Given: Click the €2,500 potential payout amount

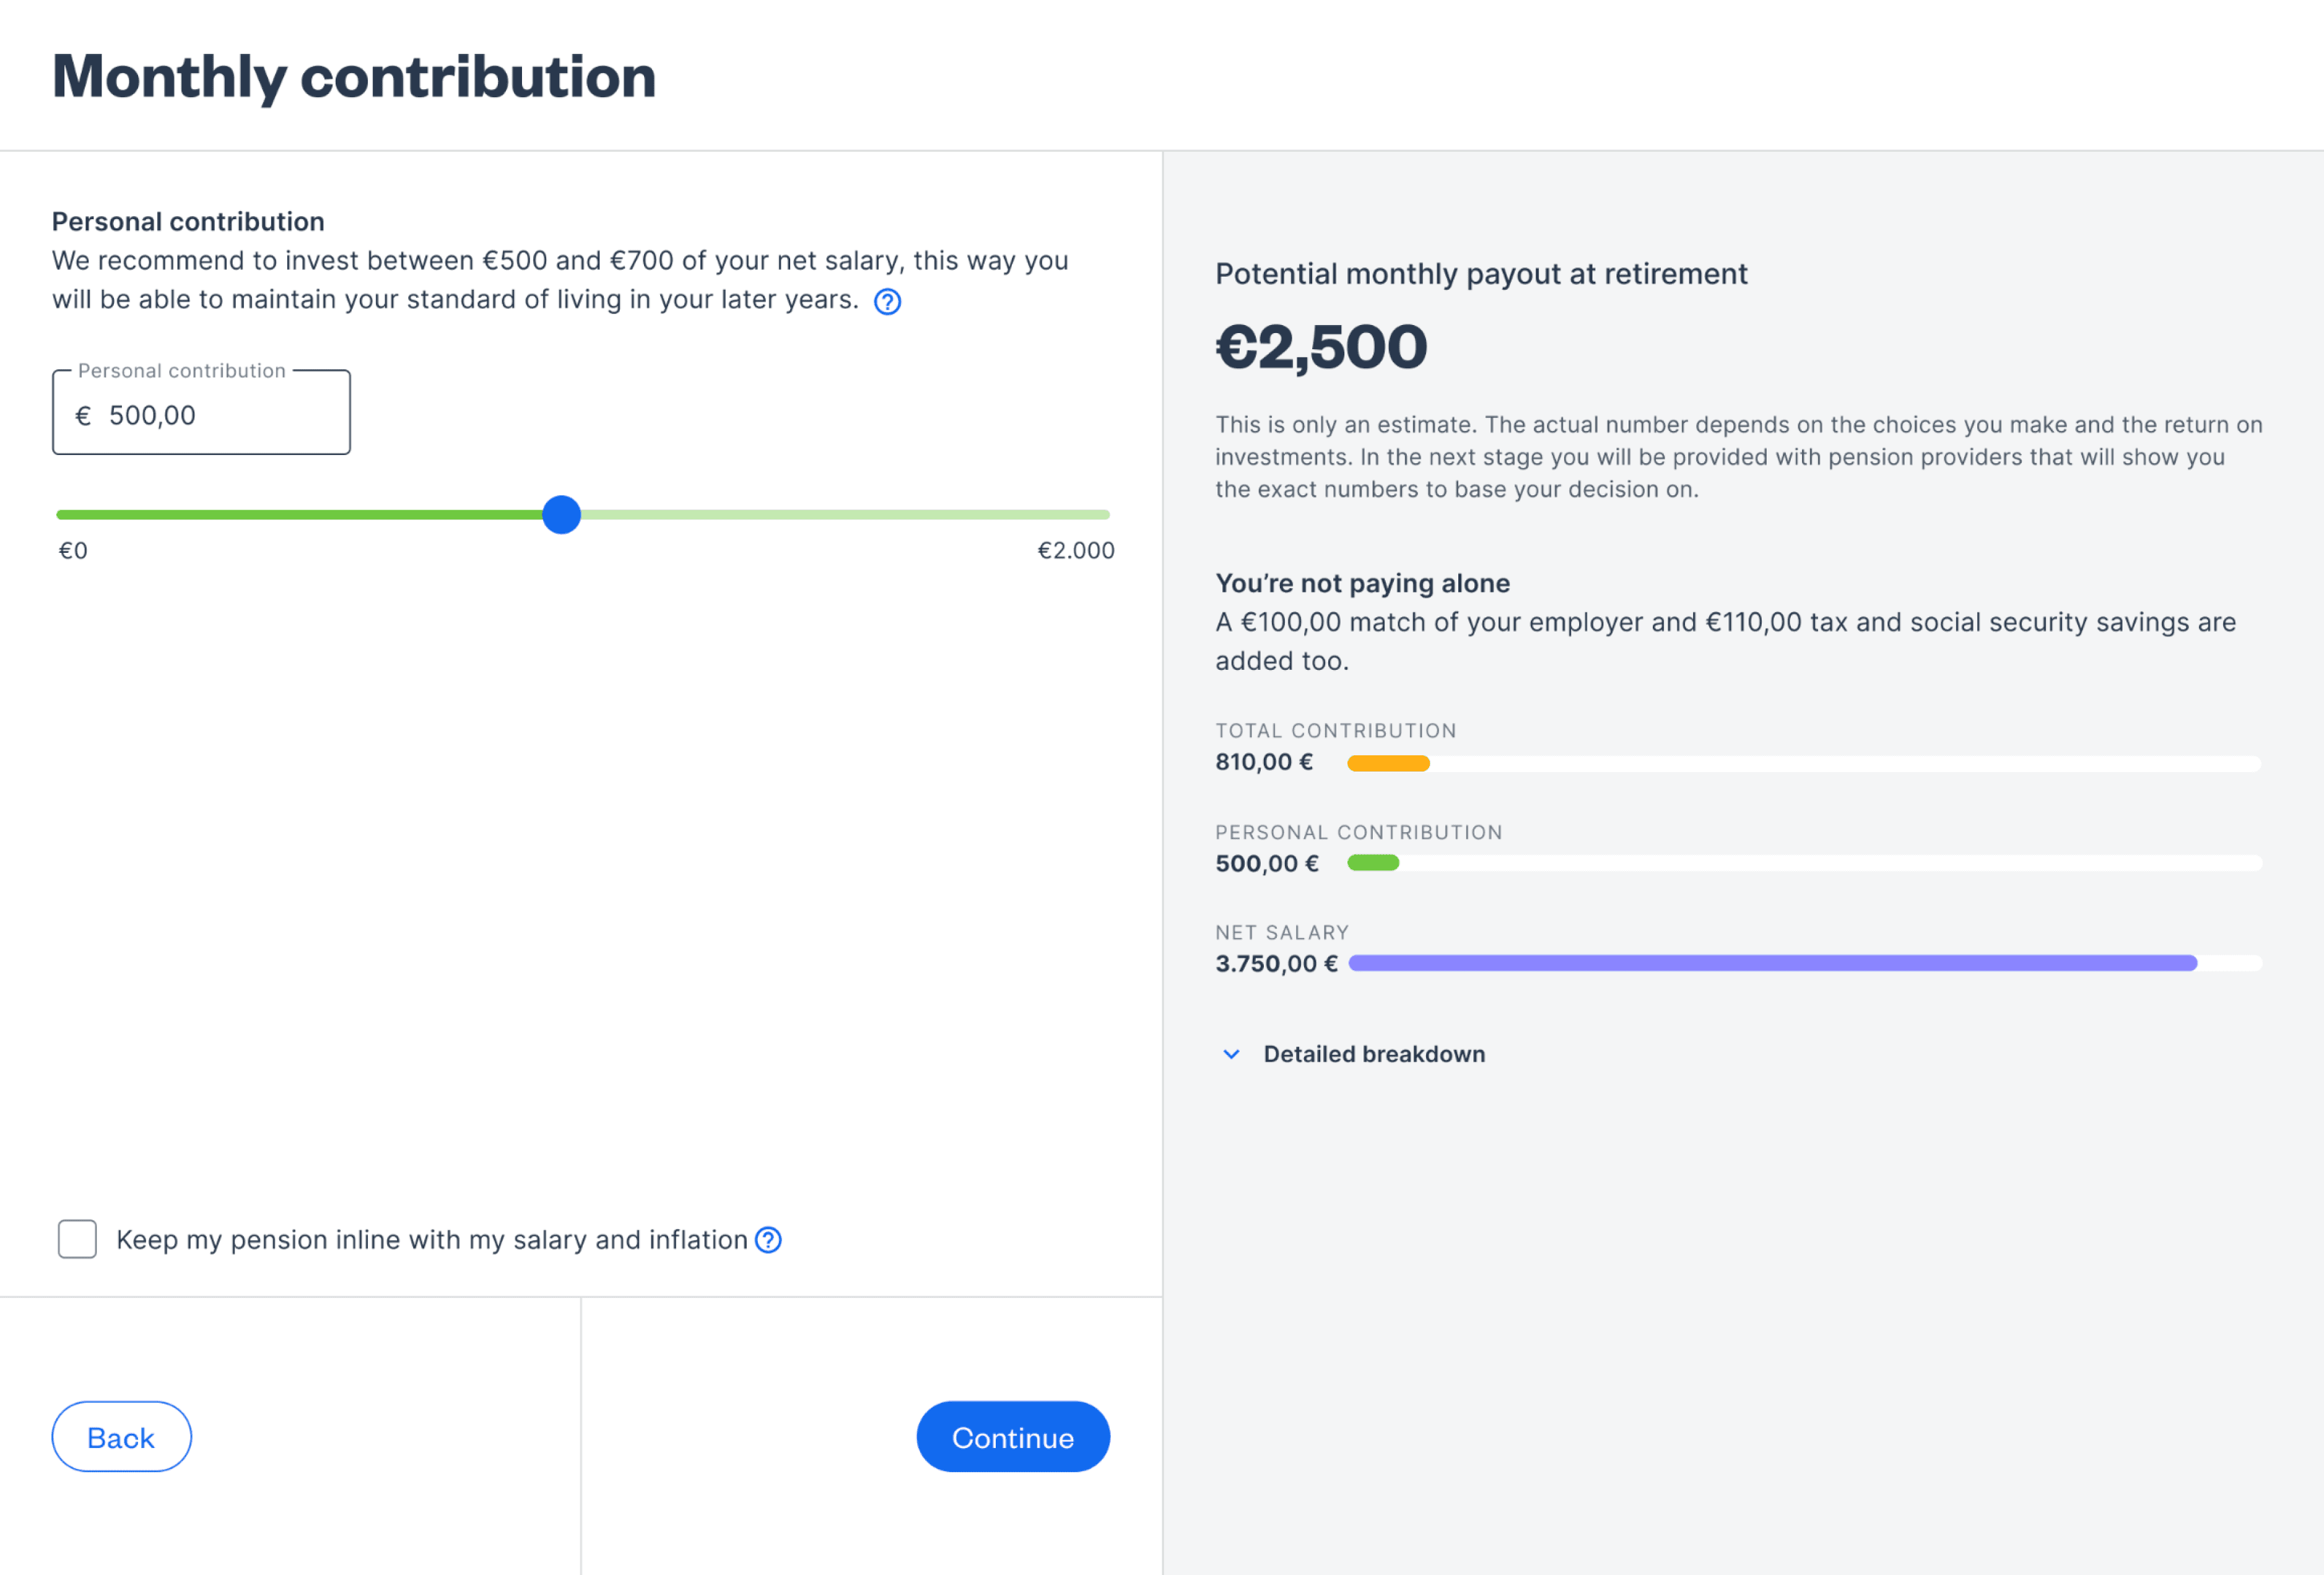Looking at the screenshot, I should tap(1320, 347).
